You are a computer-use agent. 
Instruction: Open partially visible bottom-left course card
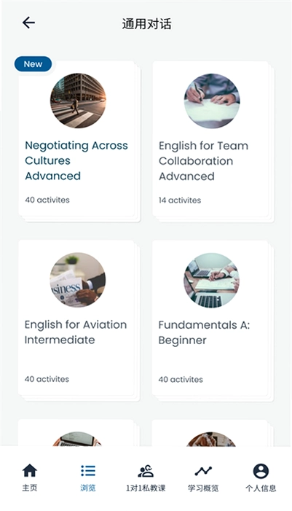coord(76,433)
